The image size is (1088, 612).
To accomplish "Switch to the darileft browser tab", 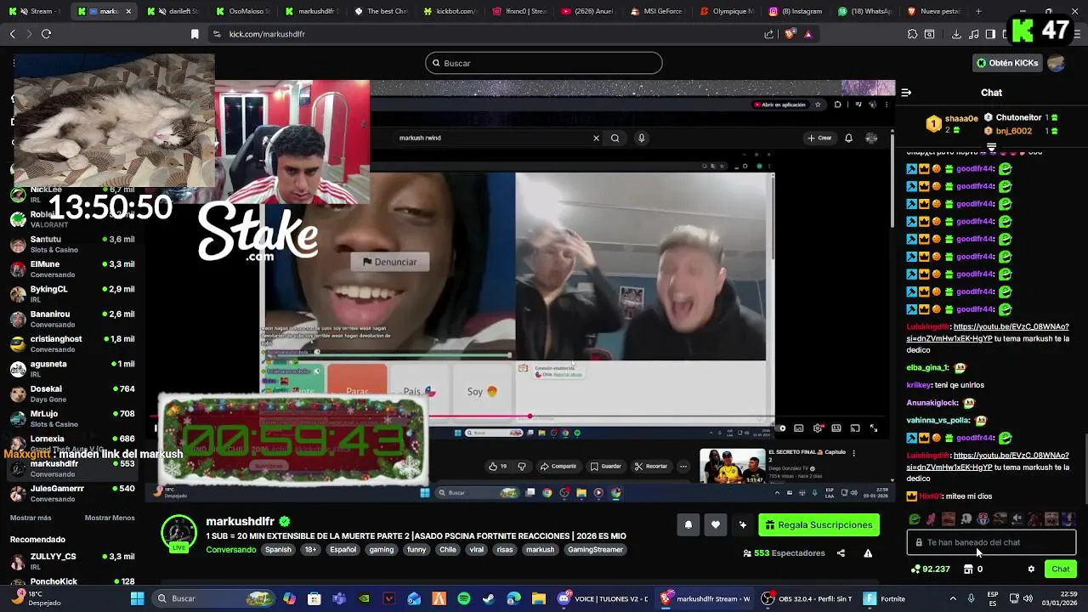I will (x=173, y=11).
